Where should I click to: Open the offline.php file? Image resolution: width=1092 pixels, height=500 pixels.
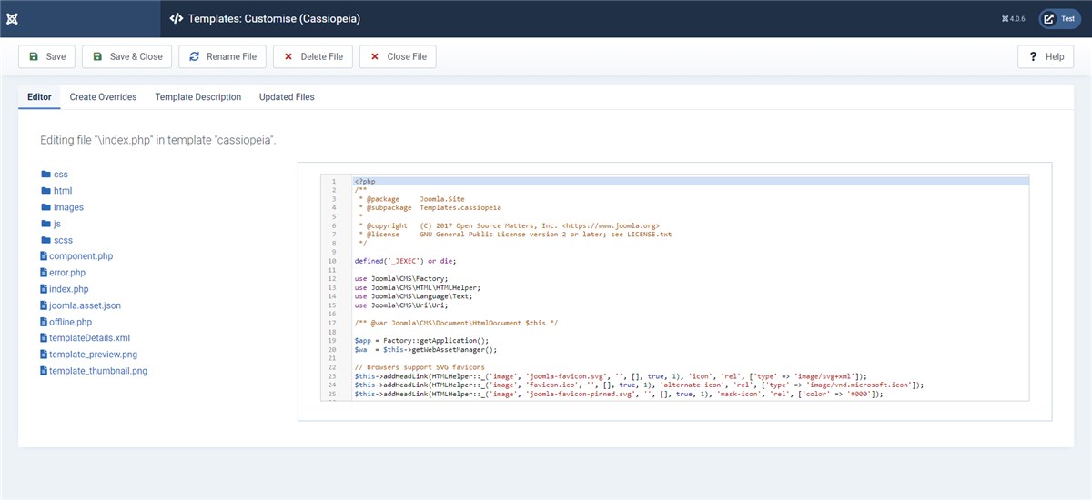coord(70,322)
